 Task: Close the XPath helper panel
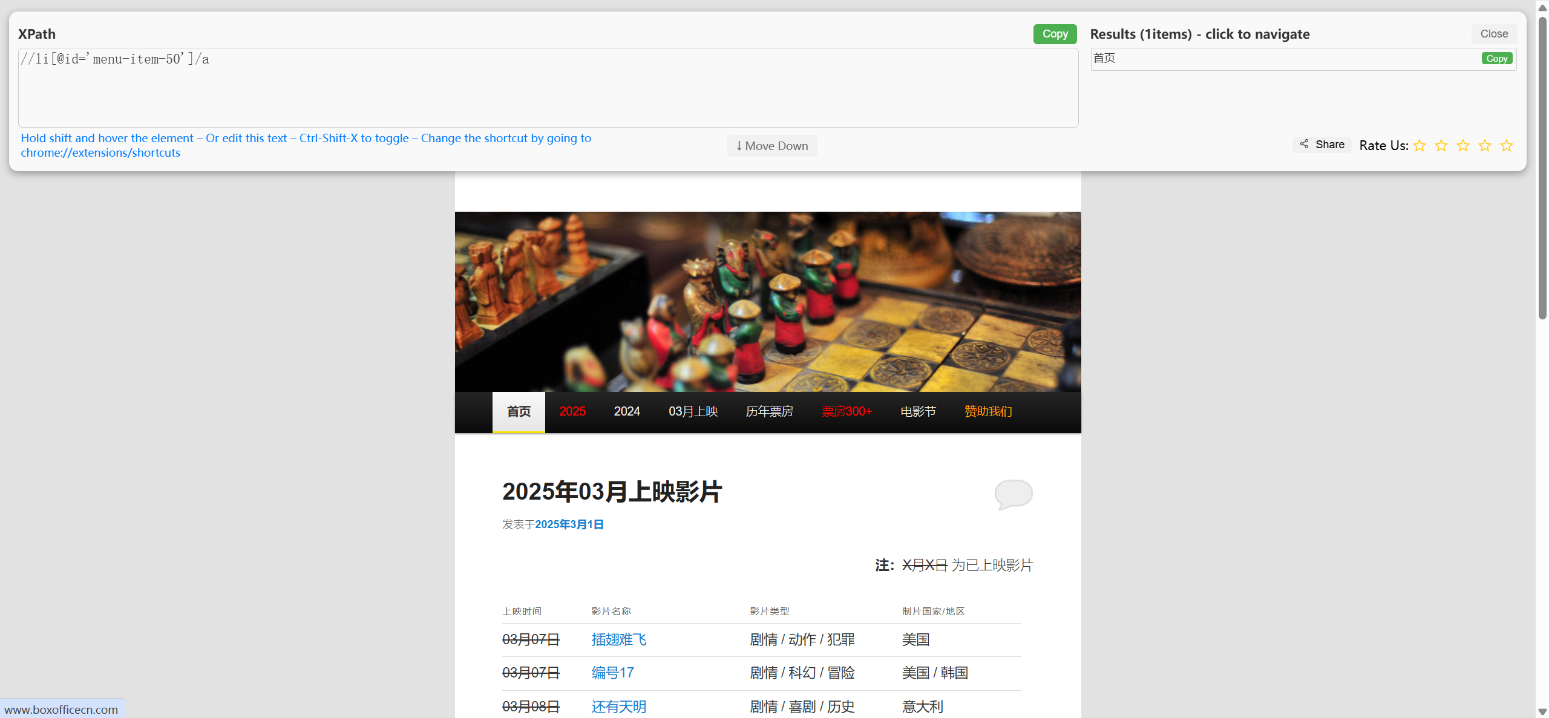pos(1493,34)
